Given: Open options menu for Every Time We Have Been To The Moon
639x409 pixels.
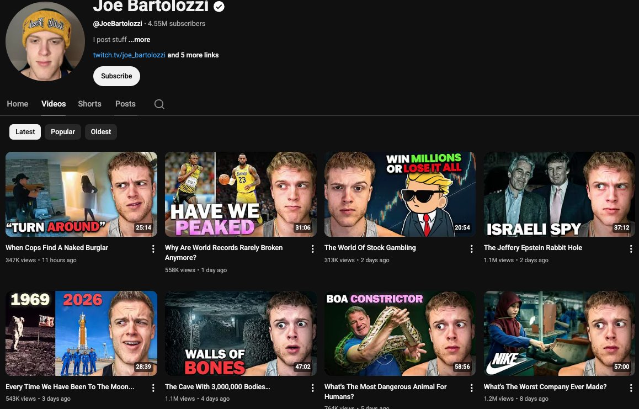Looking at the screenshot, I should (153, 388).
